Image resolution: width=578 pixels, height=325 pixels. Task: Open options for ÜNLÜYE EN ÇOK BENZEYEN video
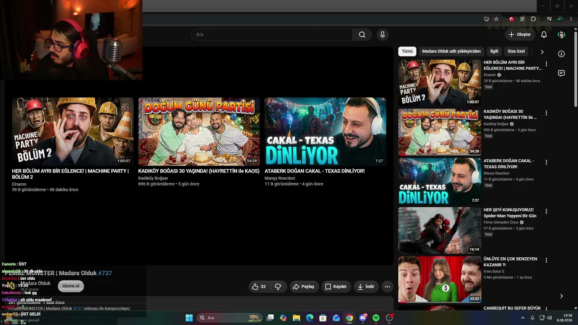pyautogui.click(x=546, y=260)
